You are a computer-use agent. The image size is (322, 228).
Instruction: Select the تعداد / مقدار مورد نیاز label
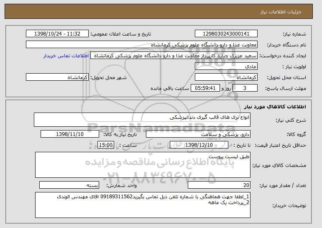283,185
